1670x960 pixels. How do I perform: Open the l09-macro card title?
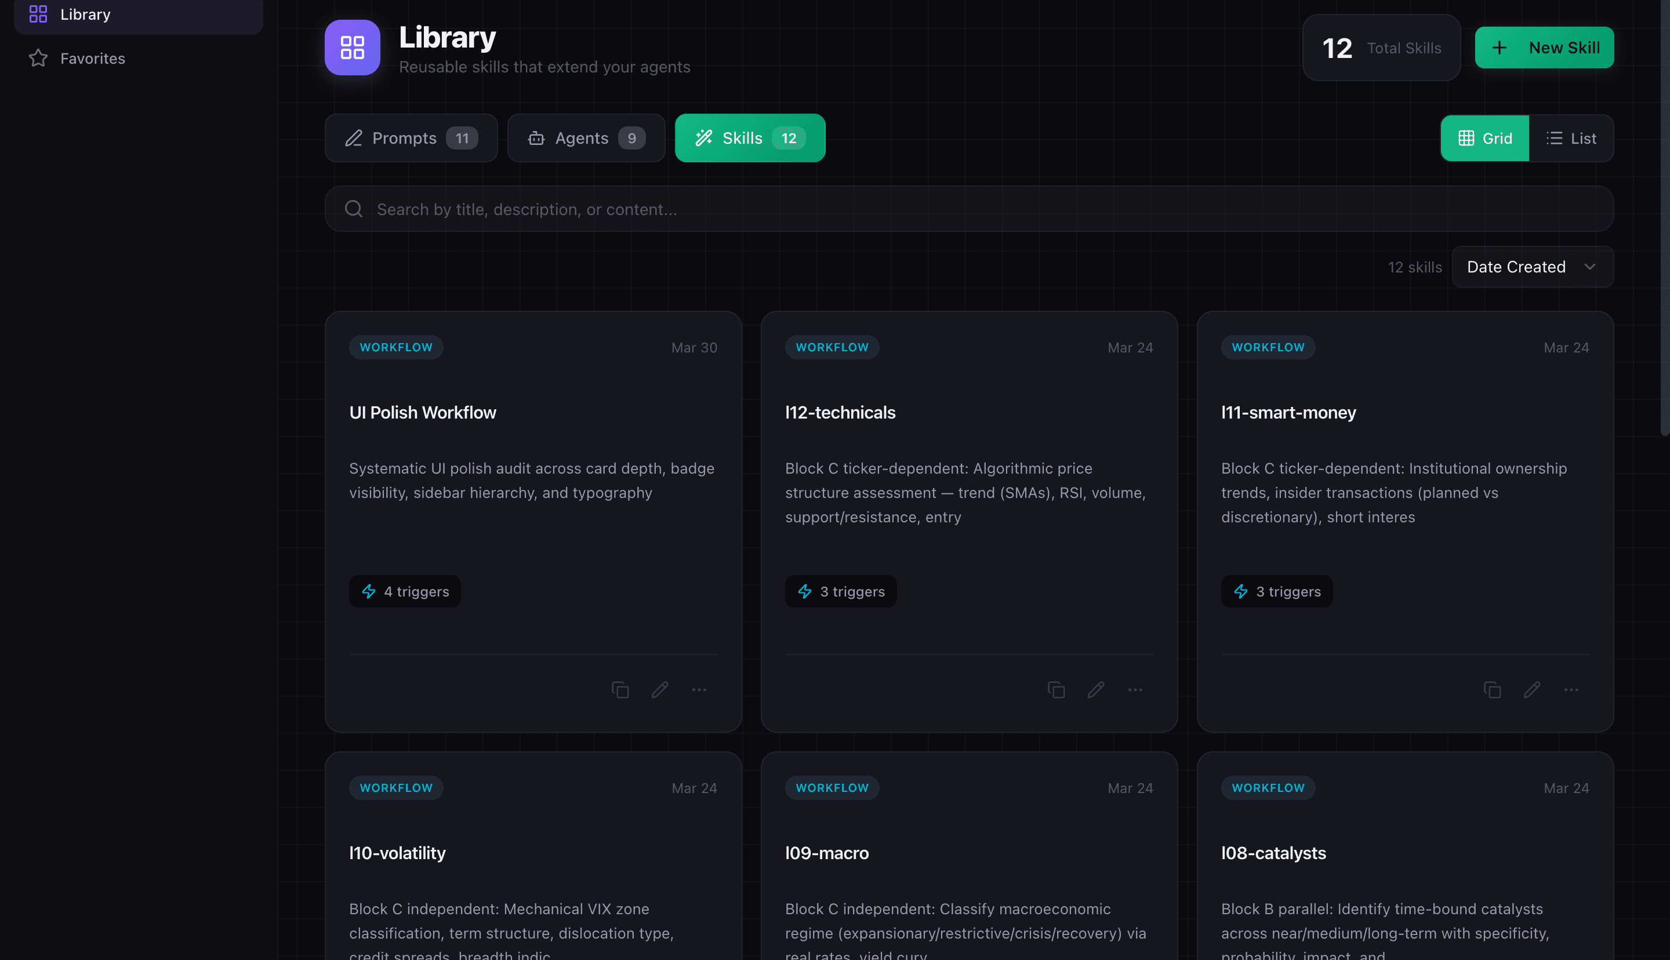[827, 853]
